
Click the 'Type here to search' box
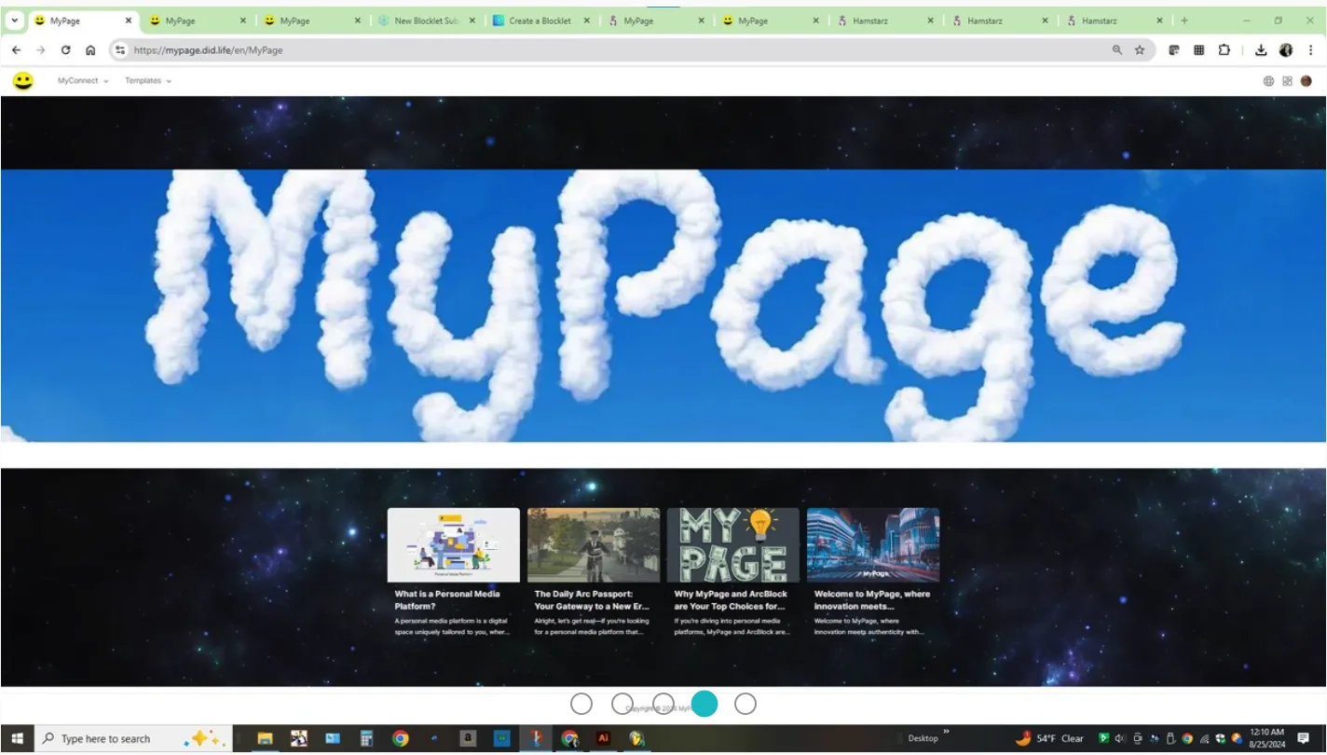tap(132, 738)
